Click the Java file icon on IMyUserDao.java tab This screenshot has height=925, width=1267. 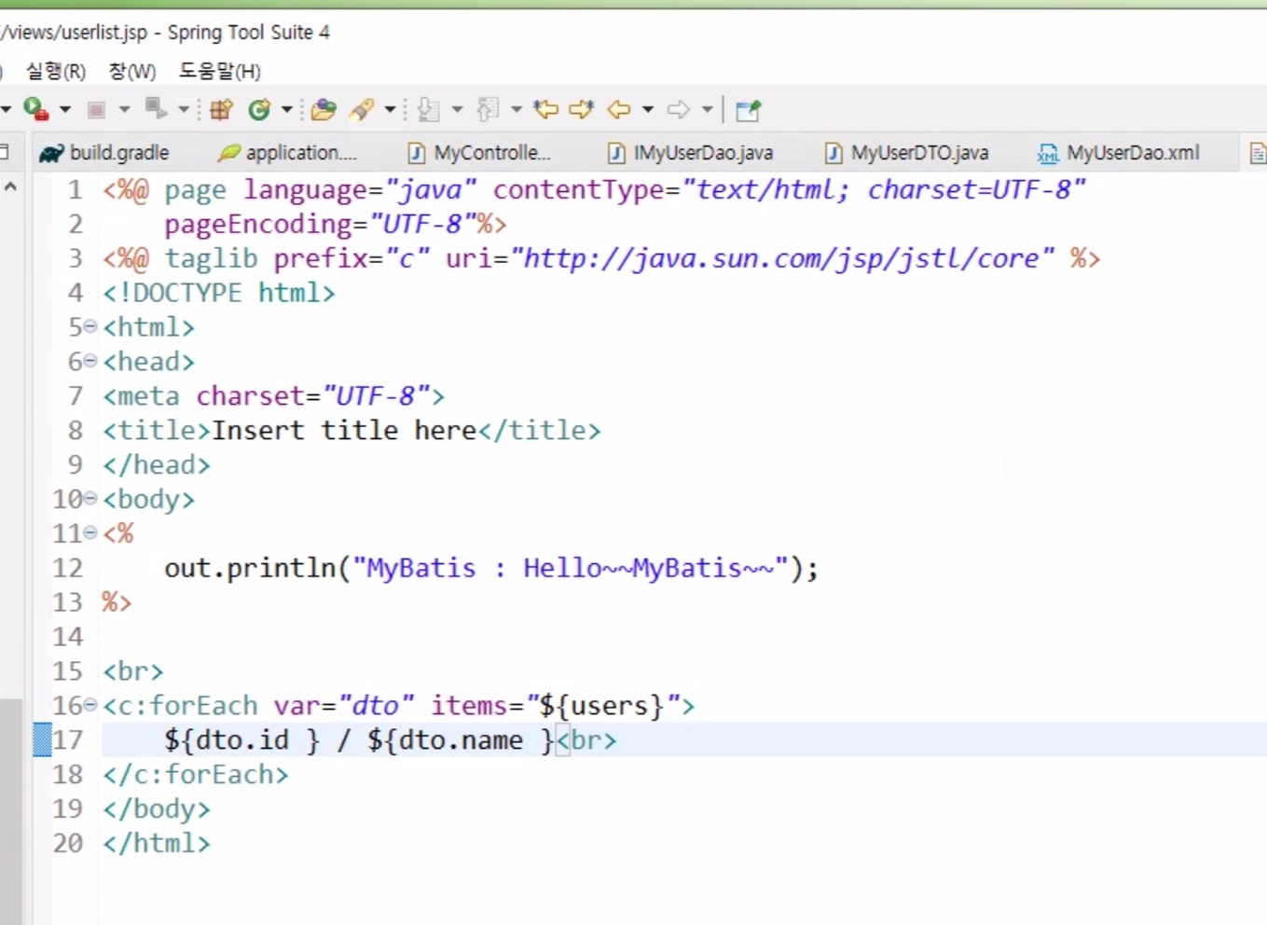(x=616, y=153)
